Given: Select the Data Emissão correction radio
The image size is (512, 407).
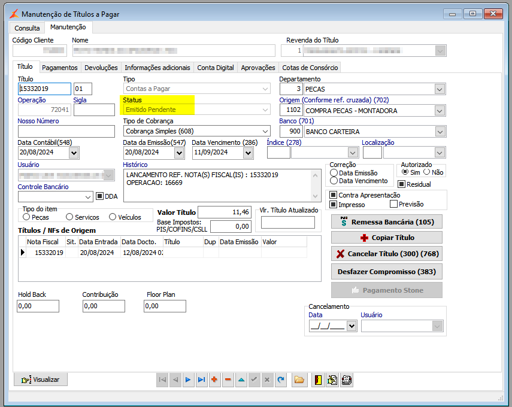Looking at the screenshot, I should click(x=334, y=173).
